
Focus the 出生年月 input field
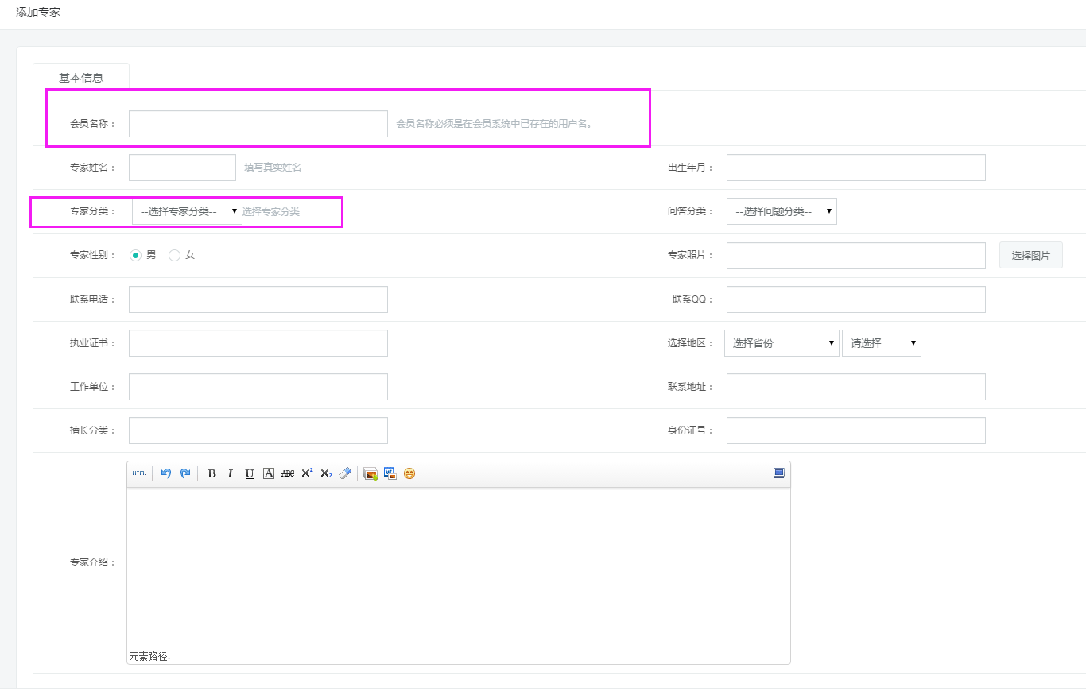point(855,168)
